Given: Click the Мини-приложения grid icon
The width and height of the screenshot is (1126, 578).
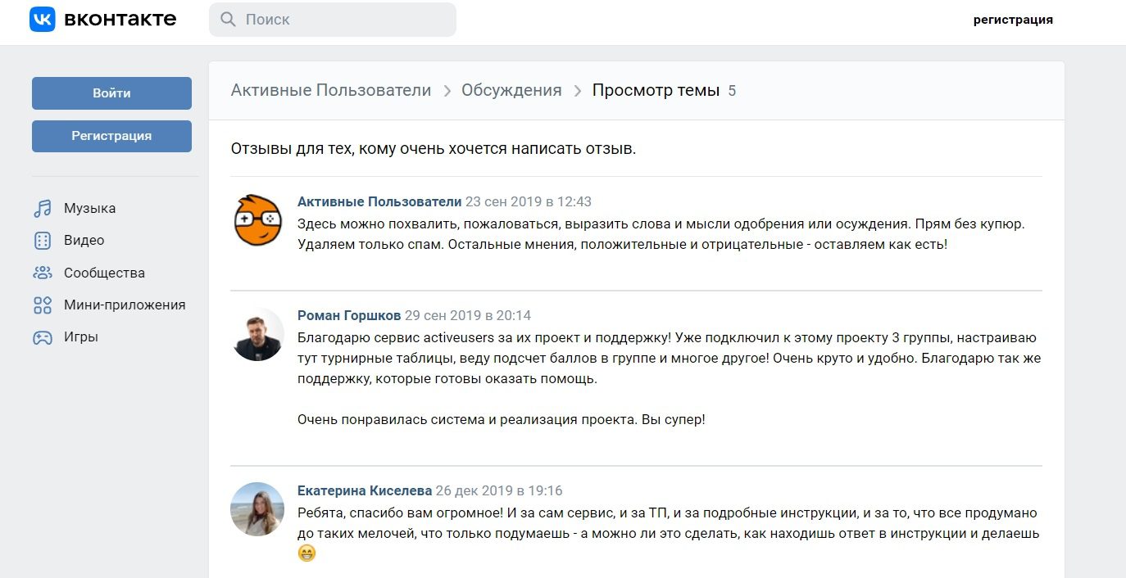Looking at the screenshot, I should pos(42,305).
